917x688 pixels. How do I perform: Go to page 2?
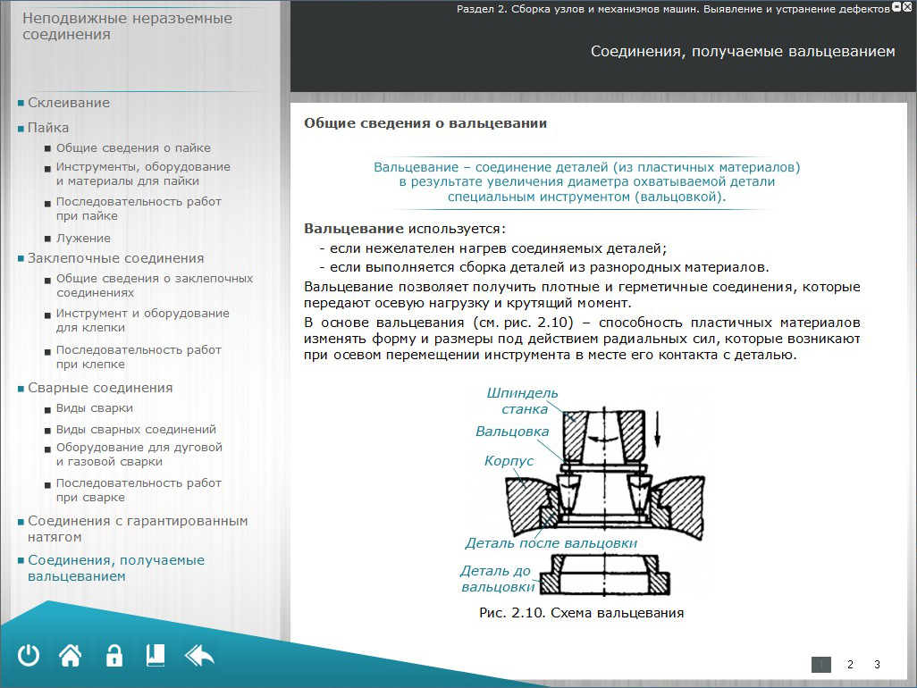(850, 665)
